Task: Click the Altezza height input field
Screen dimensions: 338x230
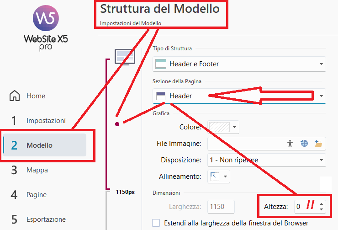Action: coord(304,207)
